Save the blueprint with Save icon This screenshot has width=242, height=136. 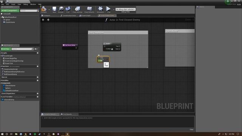pos(54,9)
